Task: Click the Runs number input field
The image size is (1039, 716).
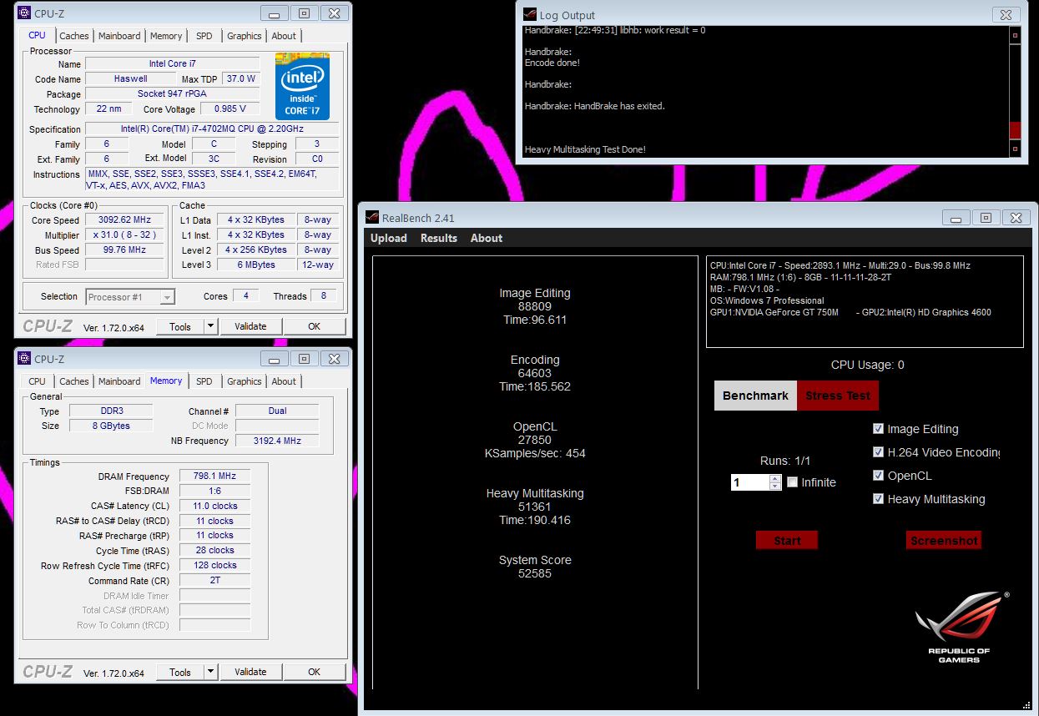Action: [x=750, y=482]
